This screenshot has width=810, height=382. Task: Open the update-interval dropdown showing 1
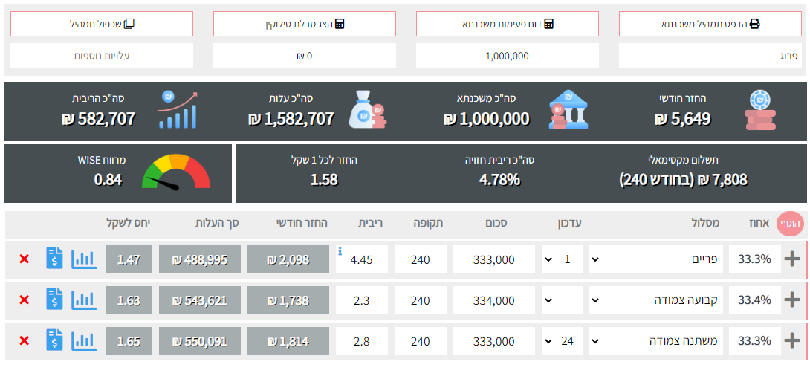click(x=562, y=259)
